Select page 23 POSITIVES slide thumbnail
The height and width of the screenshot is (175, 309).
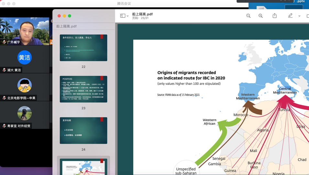point(83,89)
